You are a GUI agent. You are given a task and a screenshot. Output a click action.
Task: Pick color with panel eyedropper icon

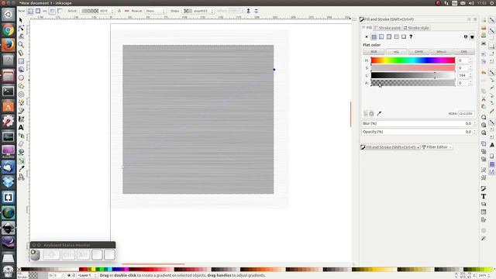[379, 114]
